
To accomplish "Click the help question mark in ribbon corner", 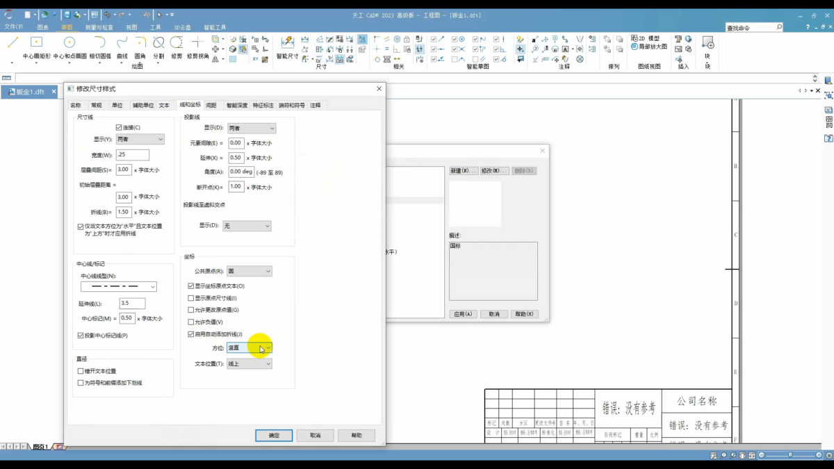I will click(x=808, y=27).
